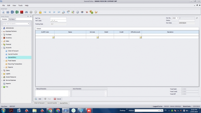Viewport: 201px width, 113px height.
Task: Click the Cancel button
Action: [x=58, y=99]
